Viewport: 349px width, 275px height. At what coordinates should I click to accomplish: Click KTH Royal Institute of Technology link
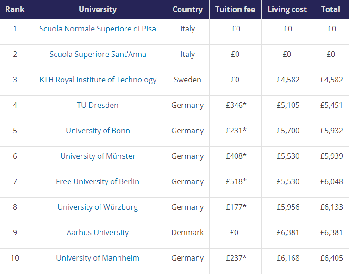coord(98,80)
